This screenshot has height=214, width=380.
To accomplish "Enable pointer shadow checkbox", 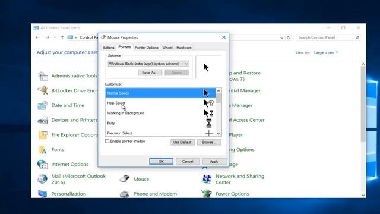I will [x=107, y=141].
